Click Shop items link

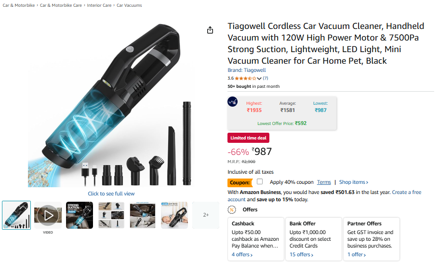click(354, 182)
